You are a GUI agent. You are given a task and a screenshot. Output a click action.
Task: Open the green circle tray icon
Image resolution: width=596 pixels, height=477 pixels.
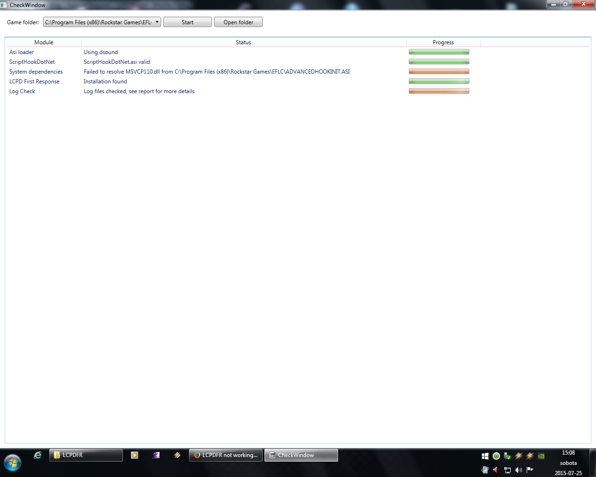[x=496, y=456]
